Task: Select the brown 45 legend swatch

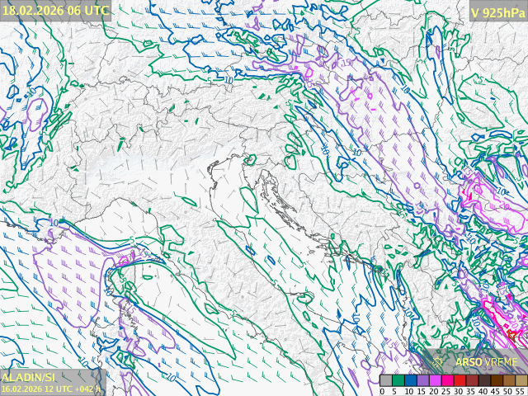Action: click(497, 379)
